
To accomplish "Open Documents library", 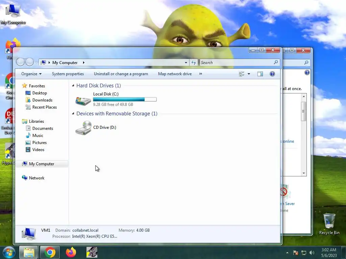I will (x=43, y=128).
